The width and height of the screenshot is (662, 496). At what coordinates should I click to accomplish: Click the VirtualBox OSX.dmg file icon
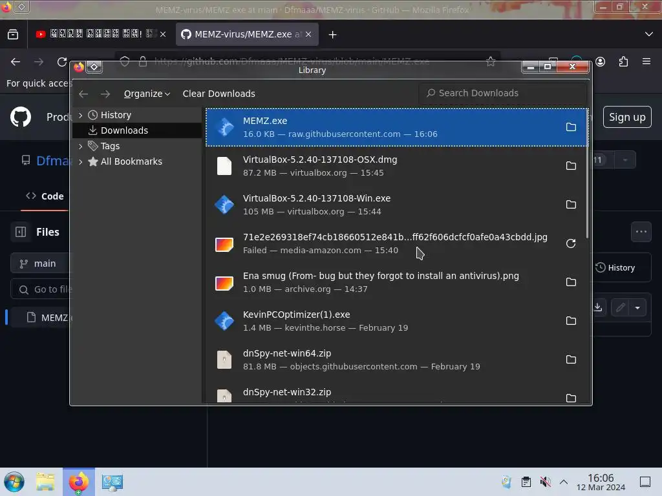pyautogui.click(x=224, y=166)
